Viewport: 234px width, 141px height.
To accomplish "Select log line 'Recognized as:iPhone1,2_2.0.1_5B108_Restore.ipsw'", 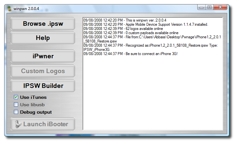I will pyautogui.click(x=151, y=47).
